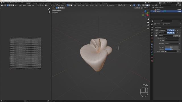Toggle Displace modifier viewport display
This screenshot has height=102, width=182.
point(172,33)
